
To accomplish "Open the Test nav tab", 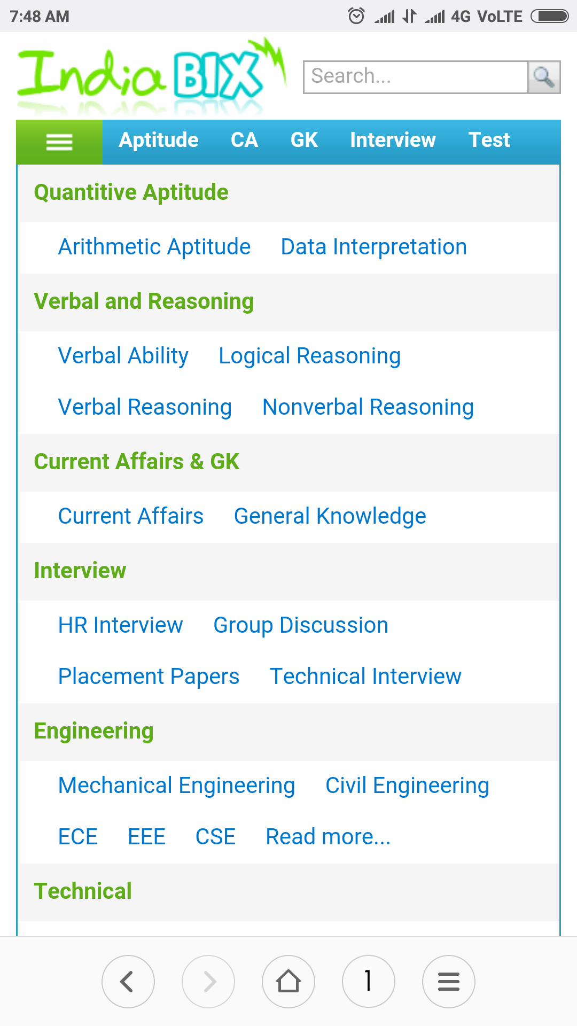I will [489, 140].
